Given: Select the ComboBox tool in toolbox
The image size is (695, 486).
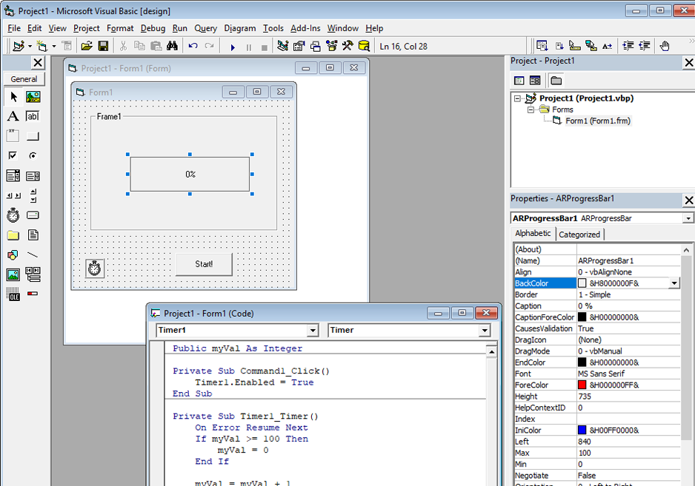Looking at the screenshot, I should [13, 176].
